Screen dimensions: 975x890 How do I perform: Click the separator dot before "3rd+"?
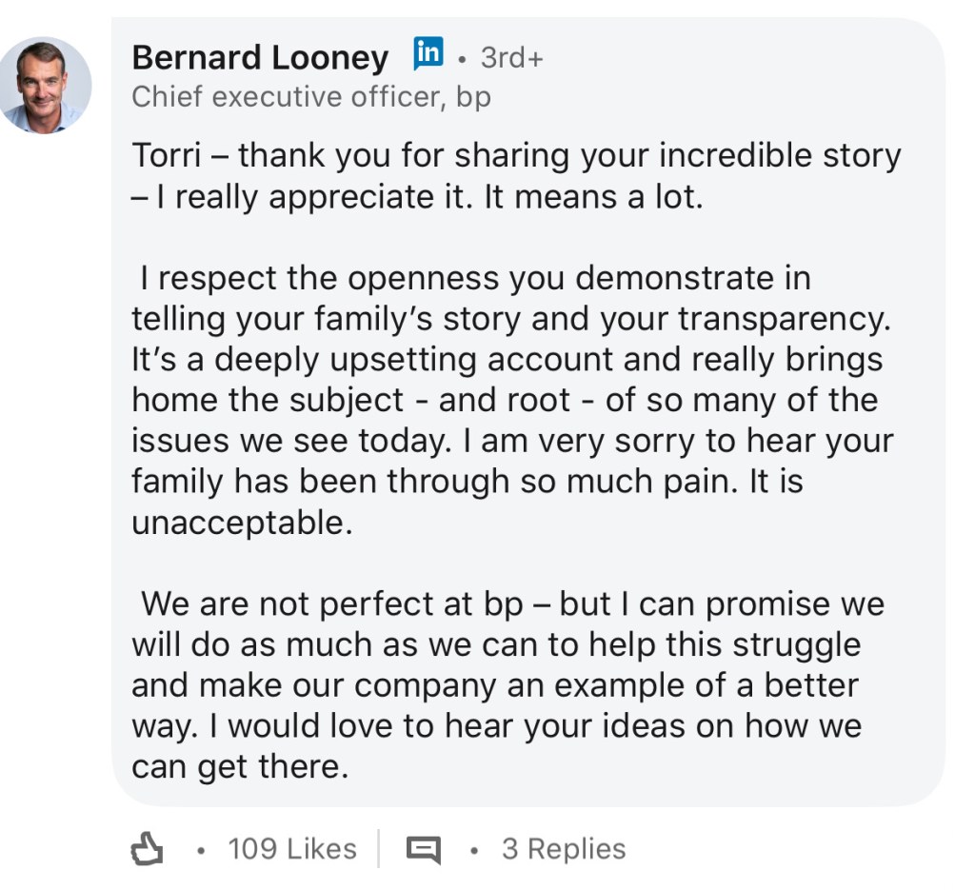tap(462, 60)
